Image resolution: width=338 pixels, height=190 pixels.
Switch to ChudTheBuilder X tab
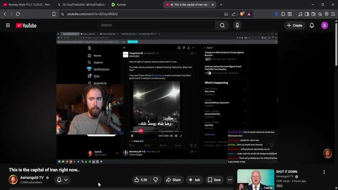click(81, 4)
